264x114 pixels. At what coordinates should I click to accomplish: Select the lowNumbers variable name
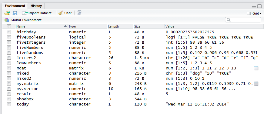[x=28, y=63]
